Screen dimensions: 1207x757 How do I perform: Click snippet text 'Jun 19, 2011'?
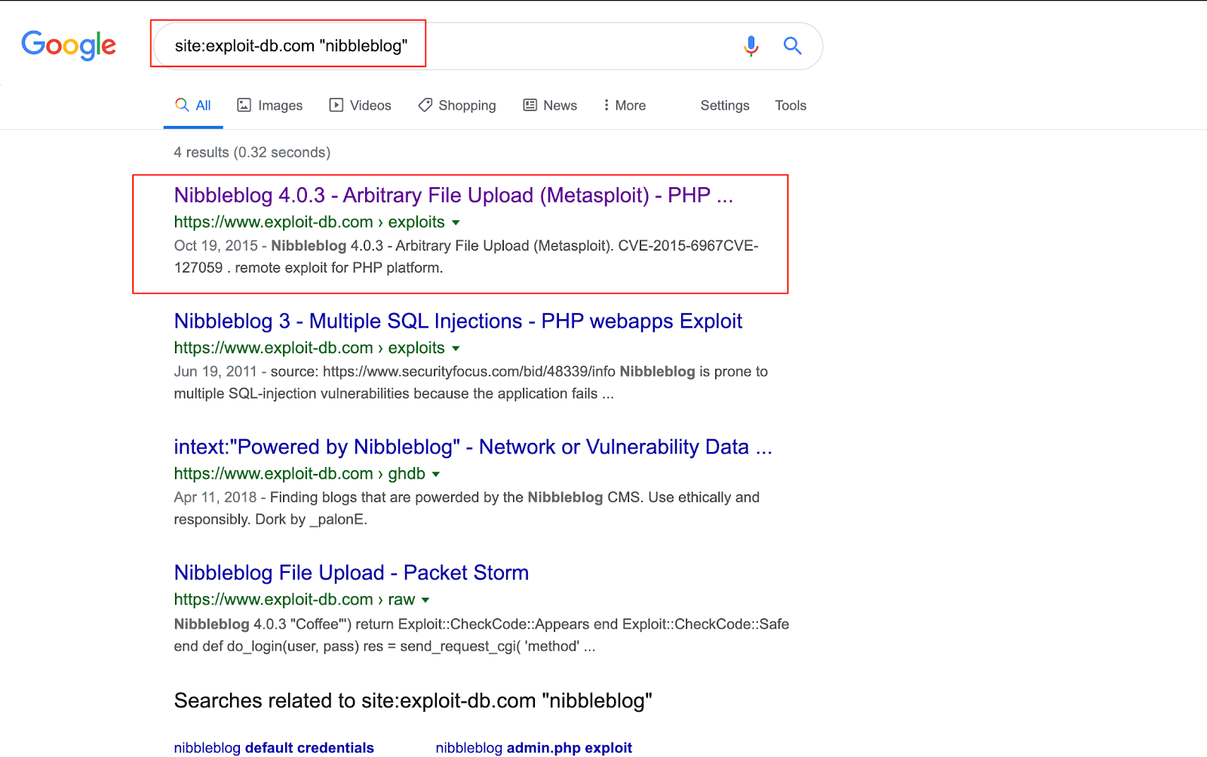click(x=216, y=371)
